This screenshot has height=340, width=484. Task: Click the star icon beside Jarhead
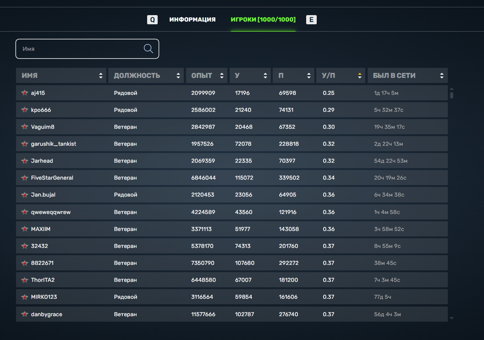click(x=25, y=160)
